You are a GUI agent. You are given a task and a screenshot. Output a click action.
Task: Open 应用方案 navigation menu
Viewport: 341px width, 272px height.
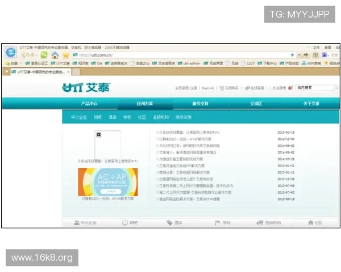145,104
